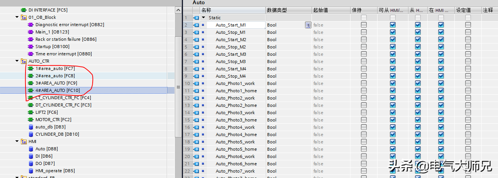The height and width of the screenshot is (178, 498).
Task: Click the 1#area_auto [FC7] green block icon
Action: (x=31, y=68)
